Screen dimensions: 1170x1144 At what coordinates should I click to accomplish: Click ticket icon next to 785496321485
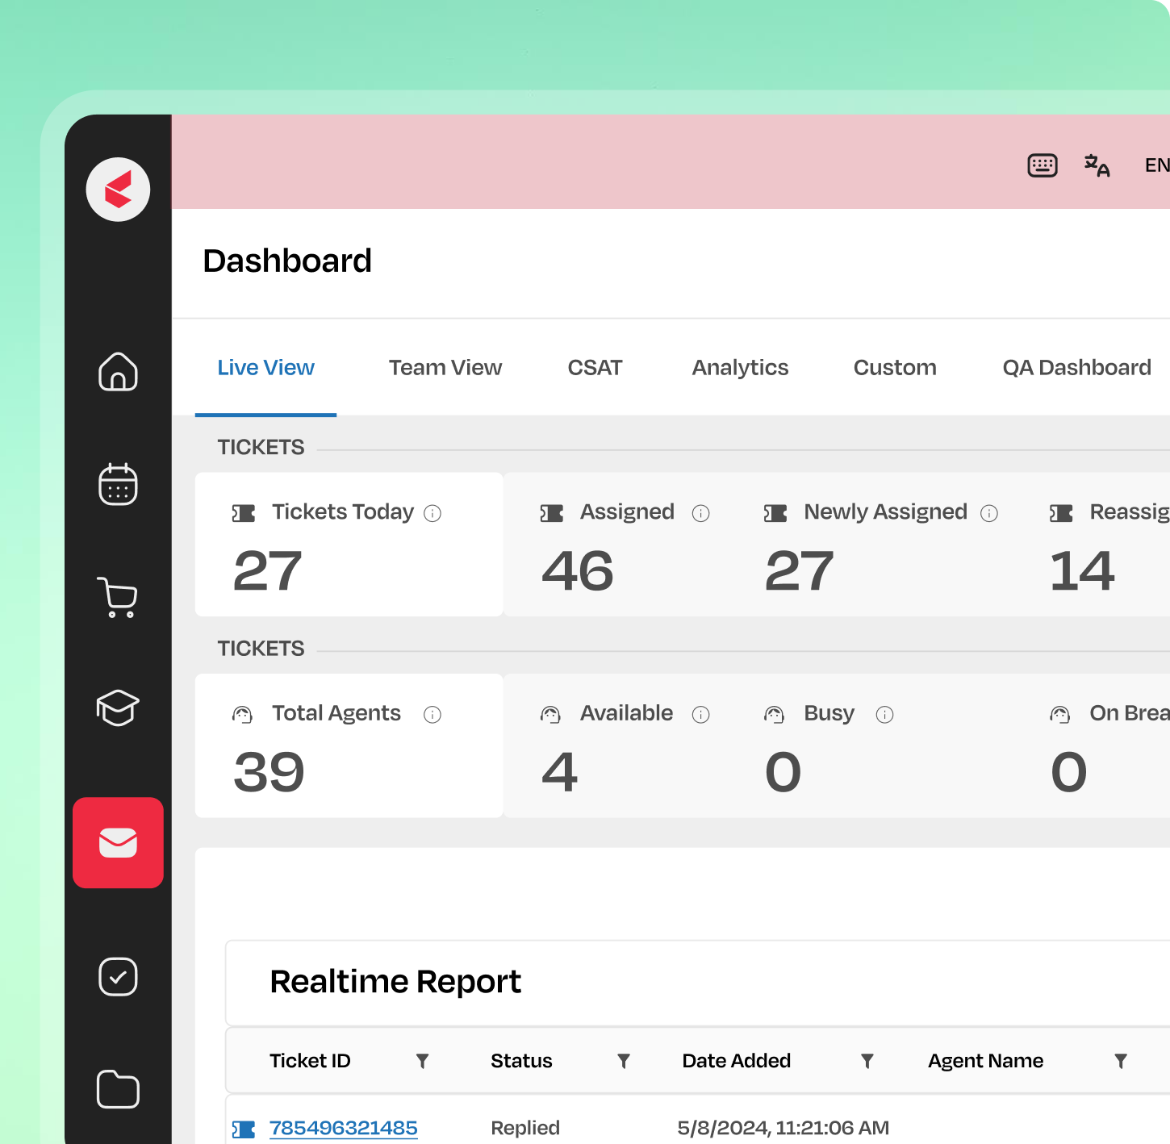pos(244,1129)
